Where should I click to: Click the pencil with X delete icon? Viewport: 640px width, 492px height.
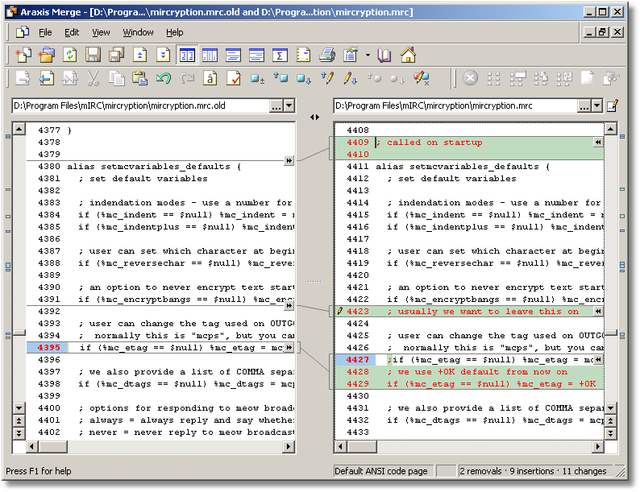pyautogui.click(x=421, y=78)
